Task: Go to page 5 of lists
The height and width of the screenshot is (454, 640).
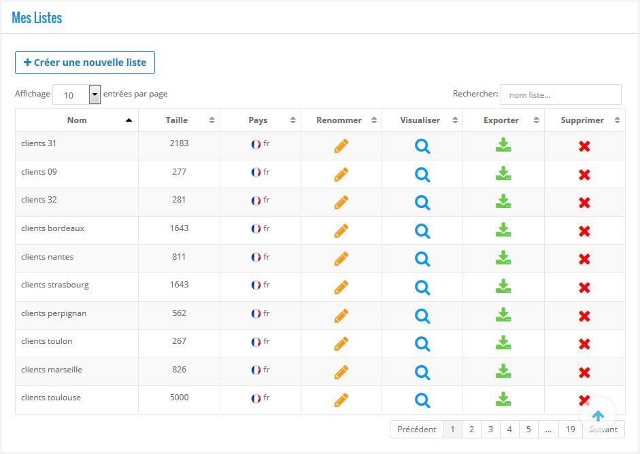Action: click(528, 429)
